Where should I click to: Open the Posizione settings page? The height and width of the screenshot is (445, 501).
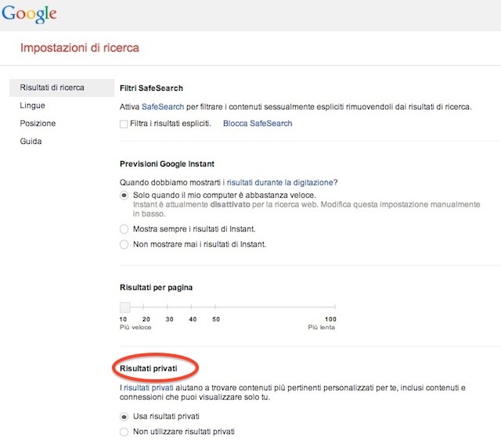(38, 124)
